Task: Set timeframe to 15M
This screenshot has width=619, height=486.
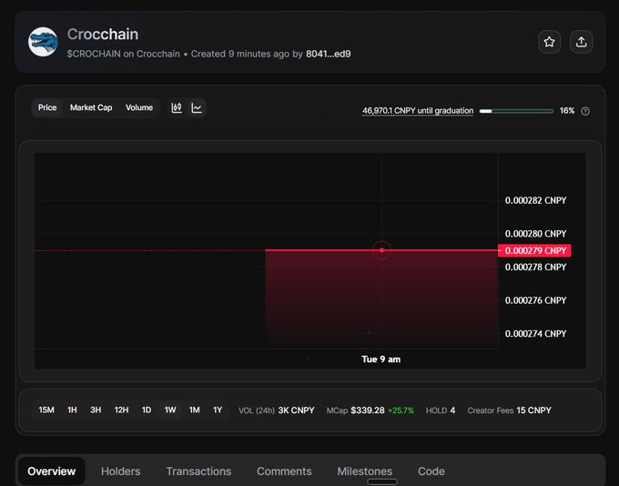Action: [x=46, y=410]
